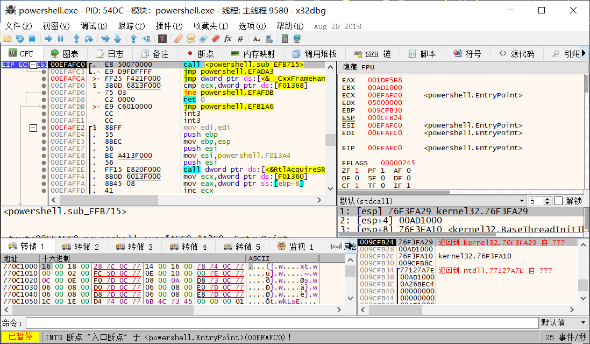Select the EAX register value 001DF5F8
The width and height of the screenshot is (590, 344).
[385, 80]
